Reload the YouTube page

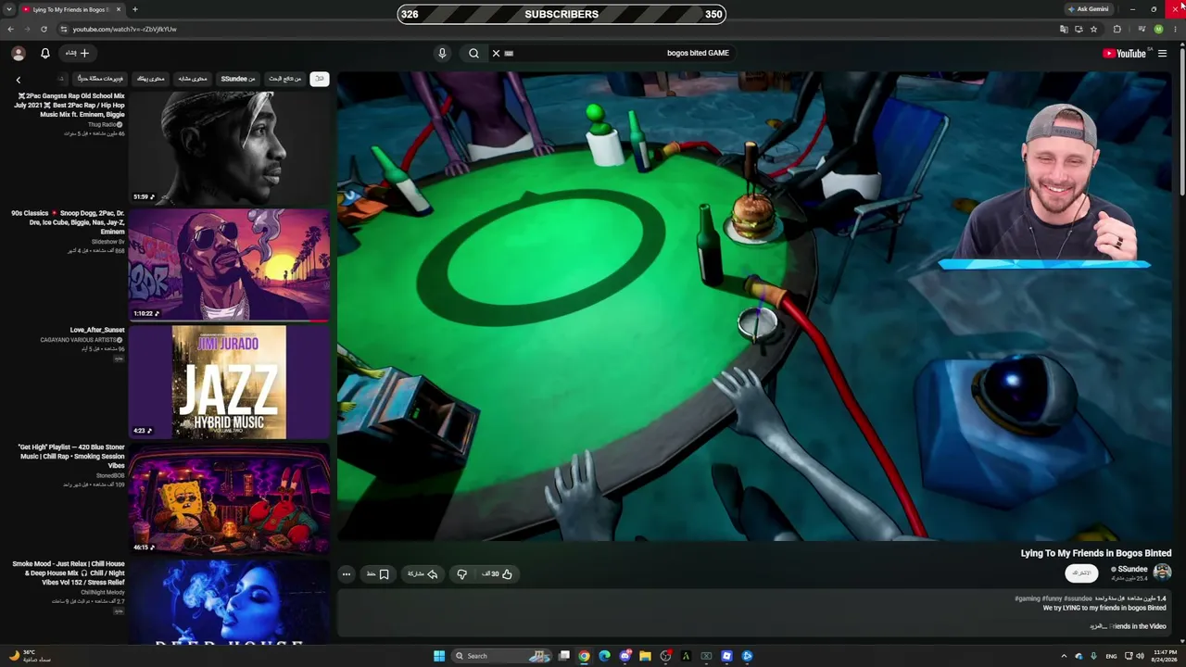click(44, 29)
